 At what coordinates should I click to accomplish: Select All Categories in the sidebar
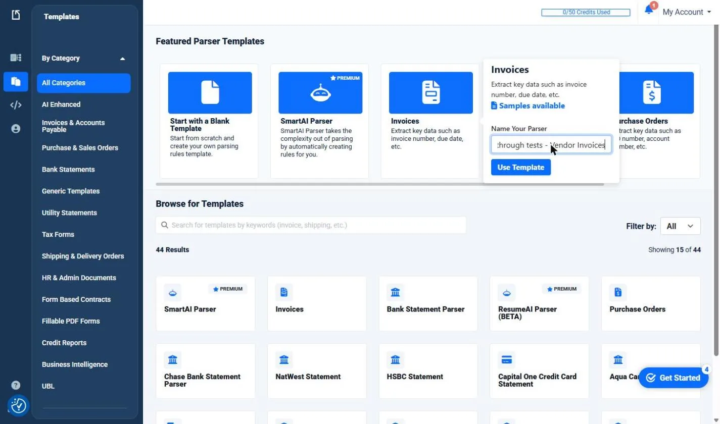point(83,83)
